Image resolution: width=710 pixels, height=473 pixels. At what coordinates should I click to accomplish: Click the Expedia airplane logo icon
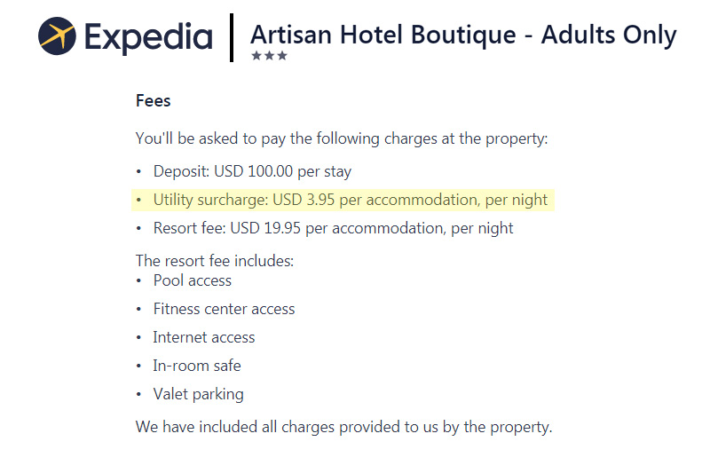click(x=57, y=36)
